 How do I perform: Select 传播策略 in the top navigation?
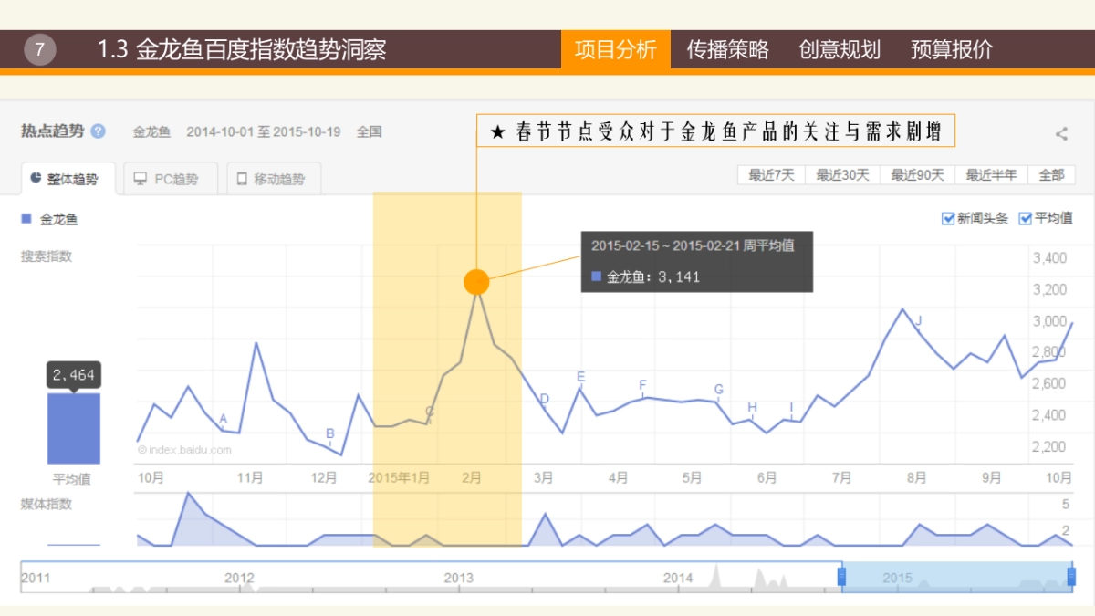[729, 50]
